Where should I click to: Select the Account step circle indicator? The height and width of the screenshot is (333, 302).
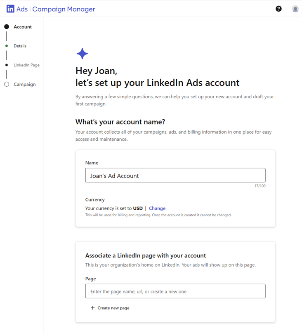(7, 26)
